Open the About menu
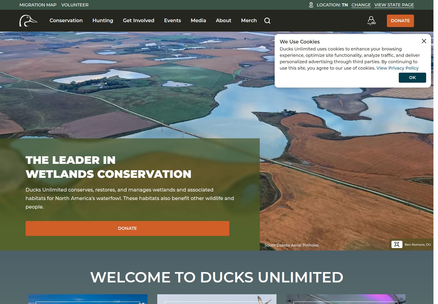 pyautogui.click(x=224, y=20)
